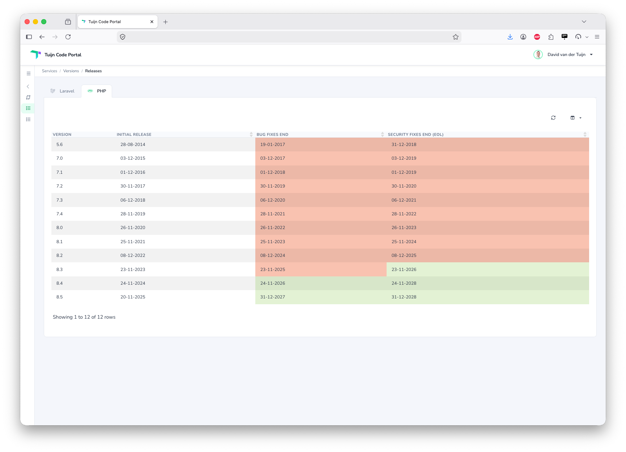Select the highlighted list sidebar icon

click(28, 108)
